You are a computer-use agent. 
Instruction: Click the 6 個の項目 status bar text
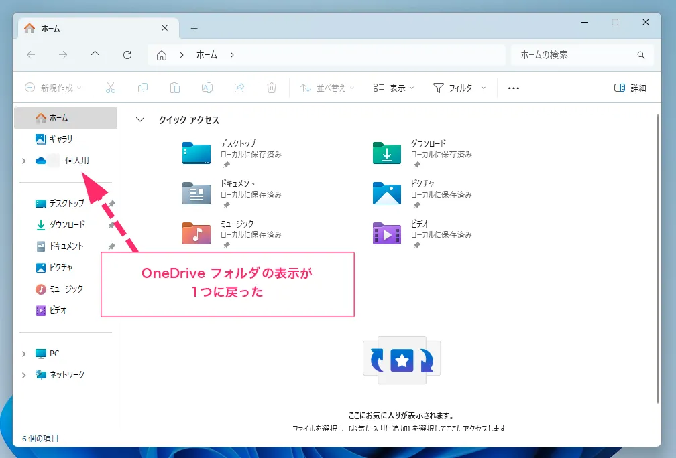pyautogui.click(x=40, y=438)
